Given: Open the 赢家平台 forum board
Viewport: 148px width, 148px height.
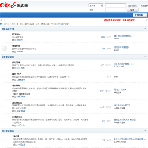Looking at the screenshot, I should pyautogui.click(x=16, y=35).
